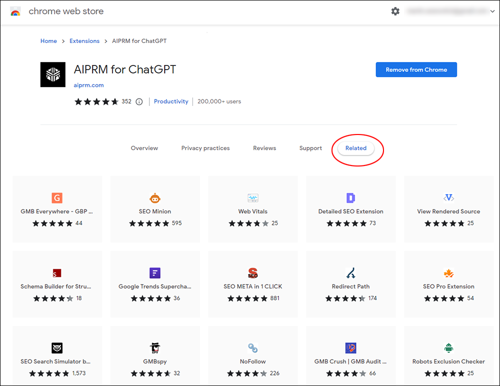
Task: Open SEO Pro Extension title
Action: [x=448, y=286]
